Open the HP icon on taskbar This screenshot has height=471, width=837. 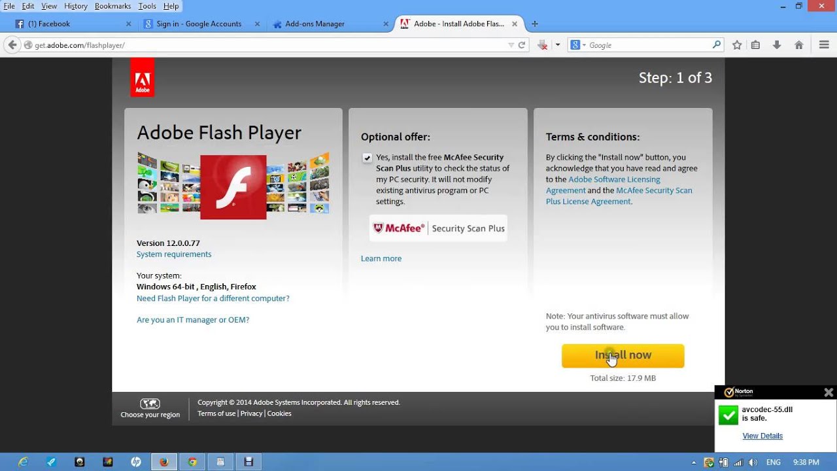tap(136, 462)
